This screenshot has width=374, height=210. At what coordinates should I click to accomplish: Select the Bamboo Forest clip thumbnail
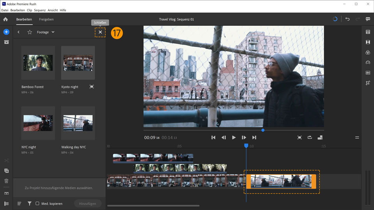(38, 63)
